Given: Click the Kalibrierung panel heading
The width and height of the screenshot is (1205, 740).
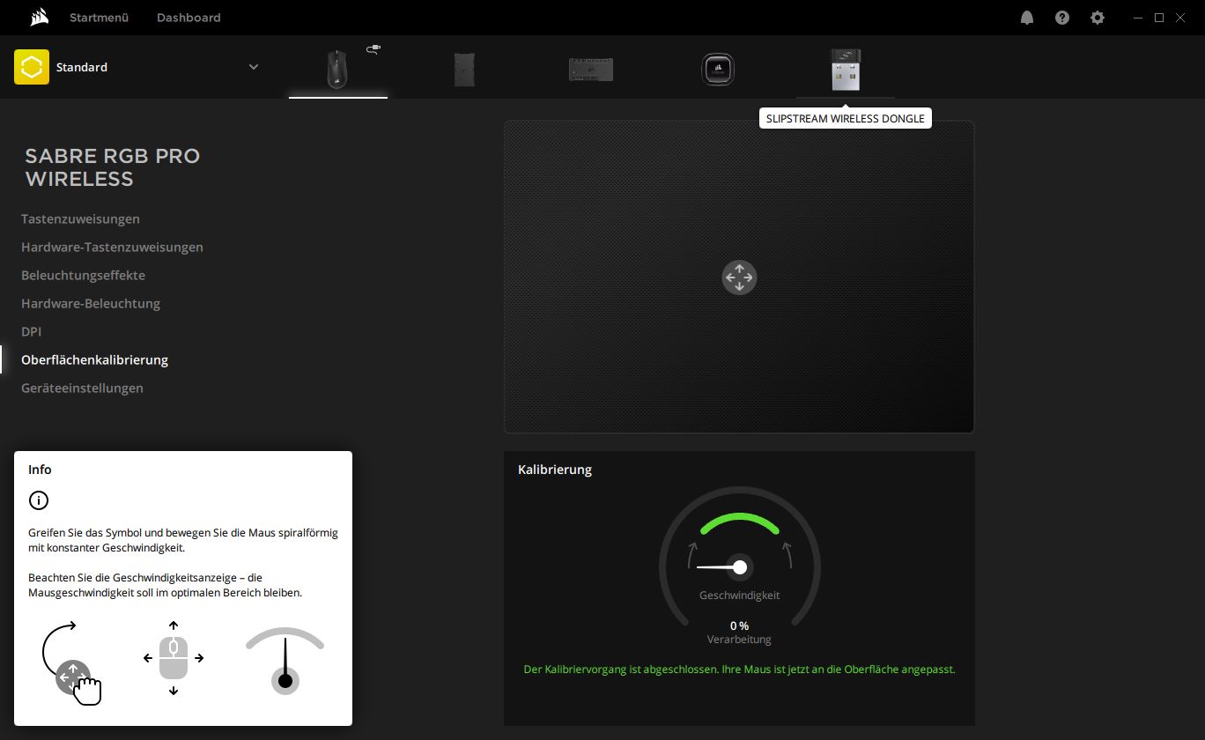Looking at the screenshot, I should tap(555, 470).
